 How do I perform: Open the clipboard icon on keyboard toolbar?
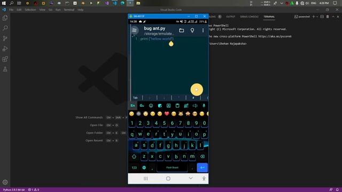tap(177, 106)
